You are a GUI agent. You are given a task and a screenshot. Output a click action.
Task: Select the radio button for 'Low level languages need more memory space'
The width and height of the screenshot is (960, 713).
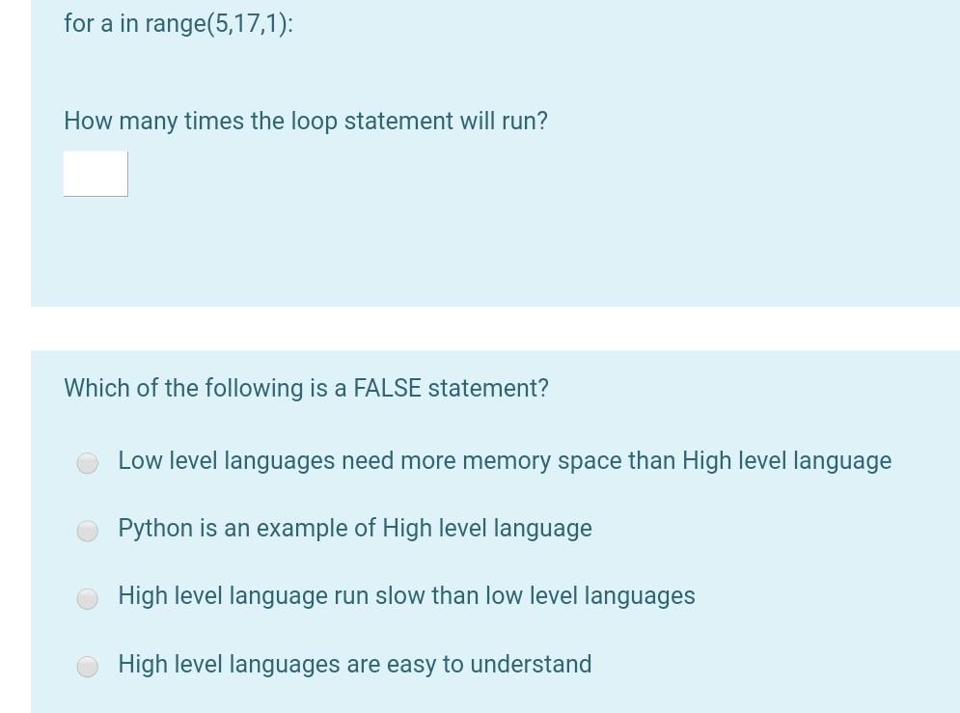(x=87, y=462)
